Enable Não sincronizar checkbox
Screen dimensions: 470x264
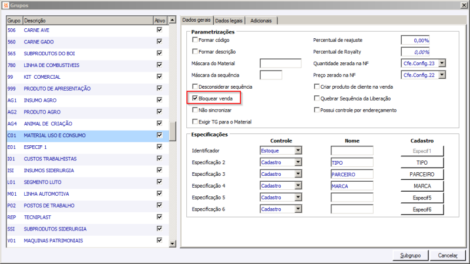(195, 110)
